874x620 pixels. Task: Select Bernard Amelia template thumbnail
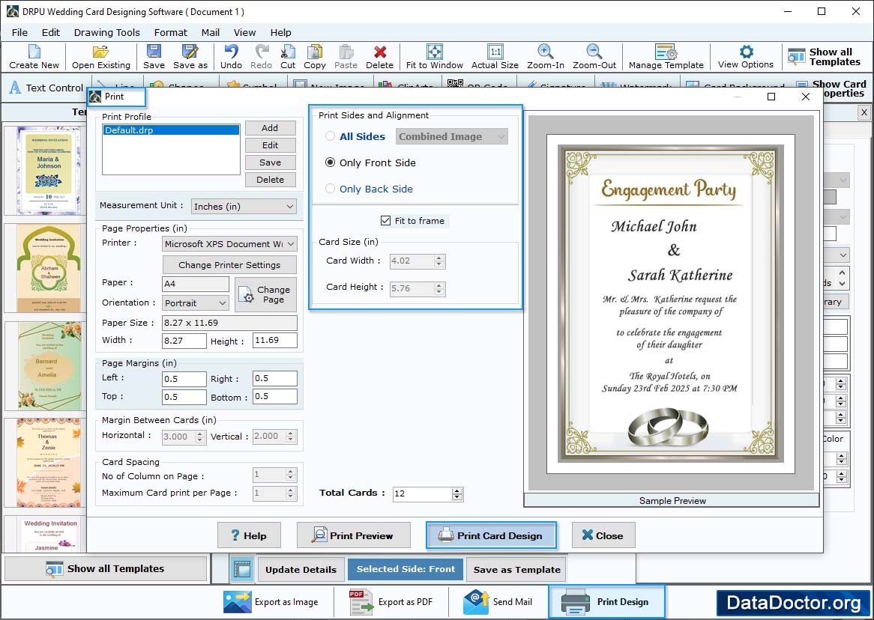point(49,365)
